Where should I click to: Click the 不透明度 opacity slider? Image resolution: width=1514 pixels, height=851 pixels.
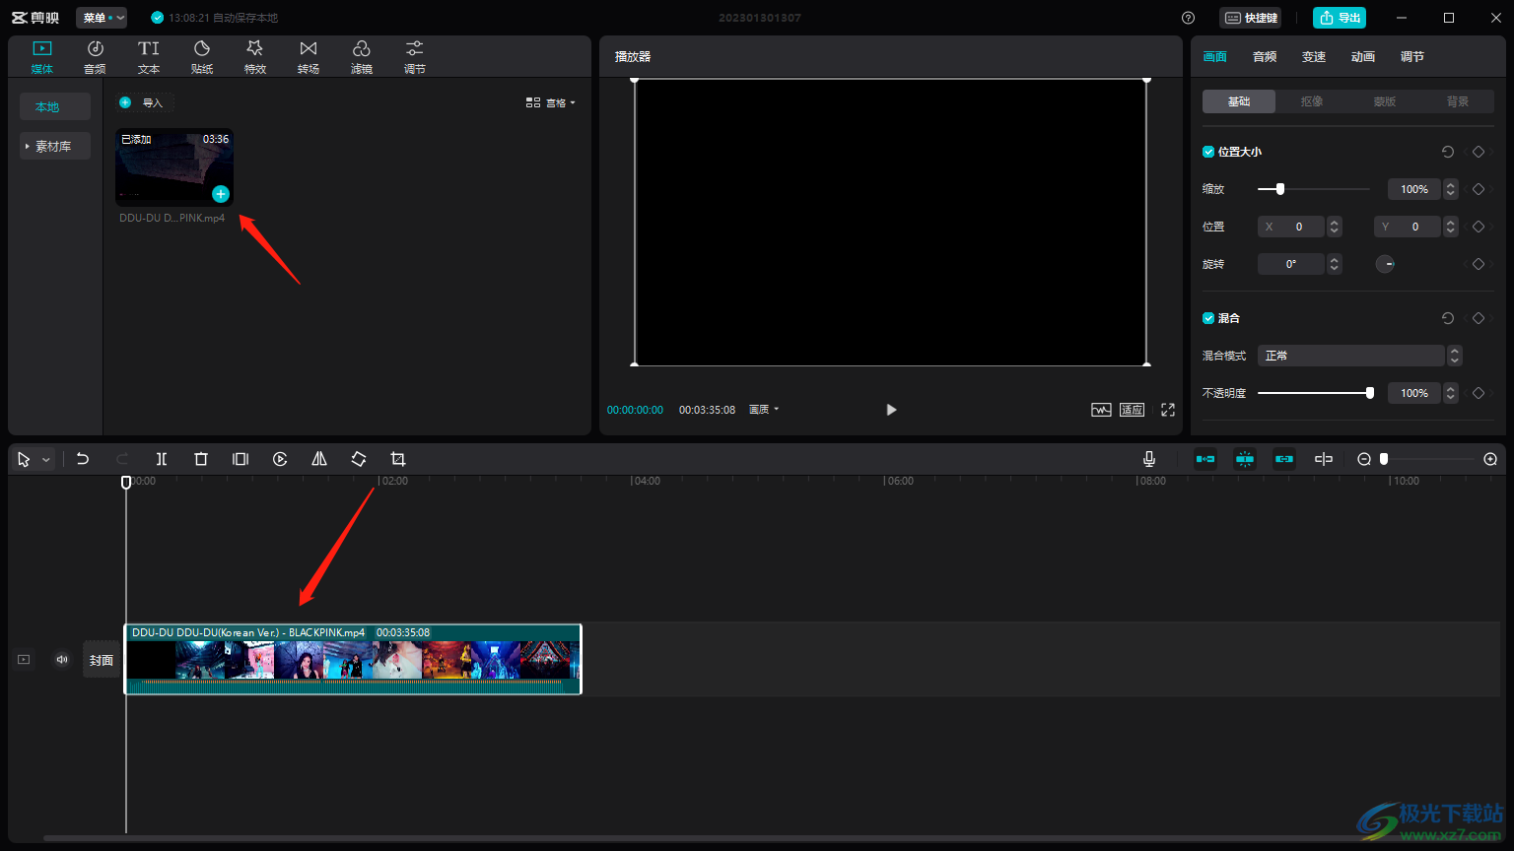(x=1316, y=393)
